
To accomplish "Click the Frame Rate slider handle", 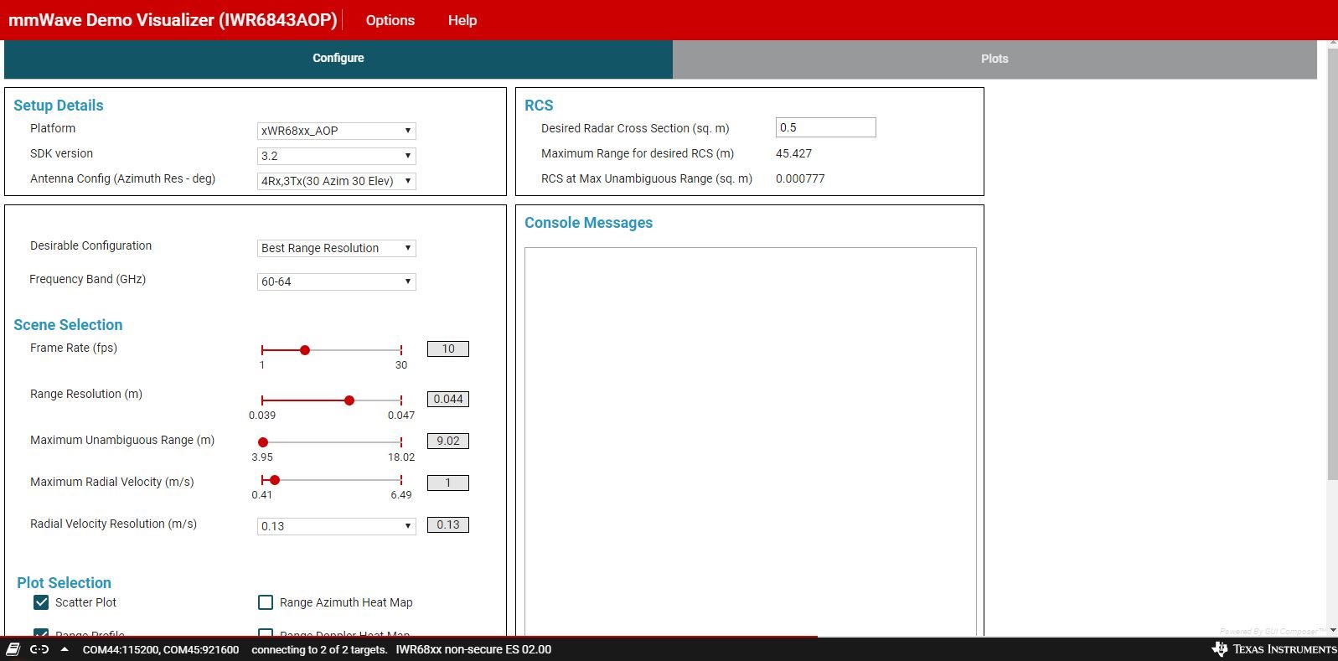I will [x=305, y=350].
